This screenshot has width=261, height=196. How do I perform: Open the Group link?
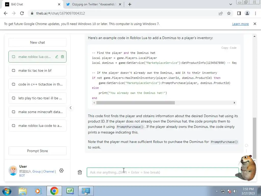click(x=36, y=171)
